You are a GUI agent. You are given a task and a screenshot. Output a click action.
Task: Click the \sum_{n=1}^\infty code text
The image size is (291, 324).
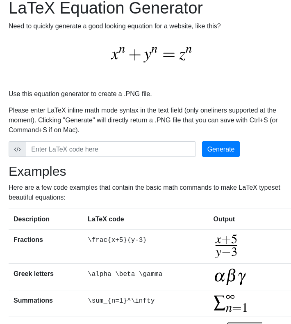tap(121, 301)
